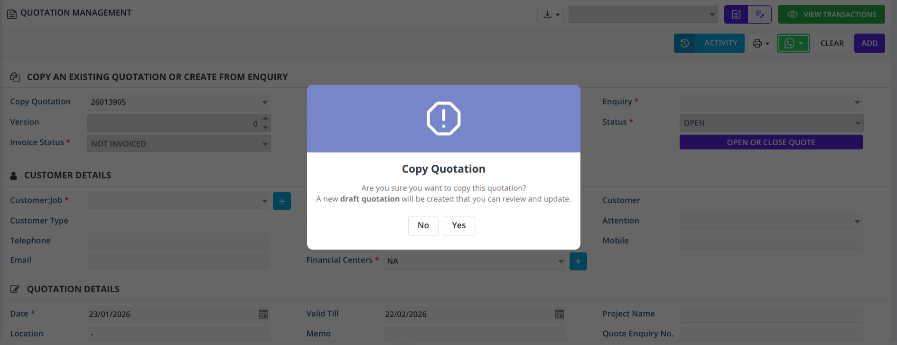897x345 pixels.
Task: Expand the Invoice Status dropdown
Action: pos(265,144)
